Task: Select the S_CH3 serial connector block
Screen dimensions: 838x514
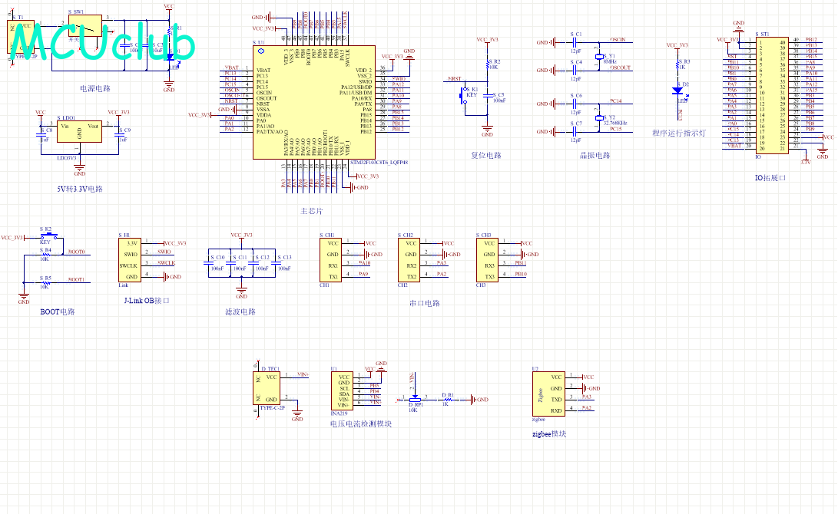Action: click(487, 260)
